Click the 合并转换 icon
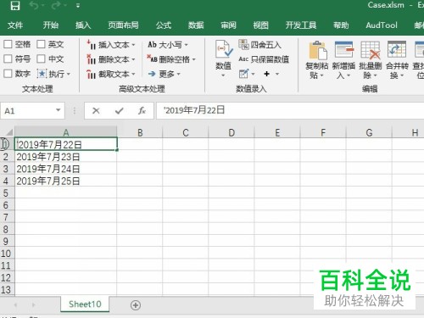Image resolution: width=424 pixels, height=318 pixels. click(397, 49)
